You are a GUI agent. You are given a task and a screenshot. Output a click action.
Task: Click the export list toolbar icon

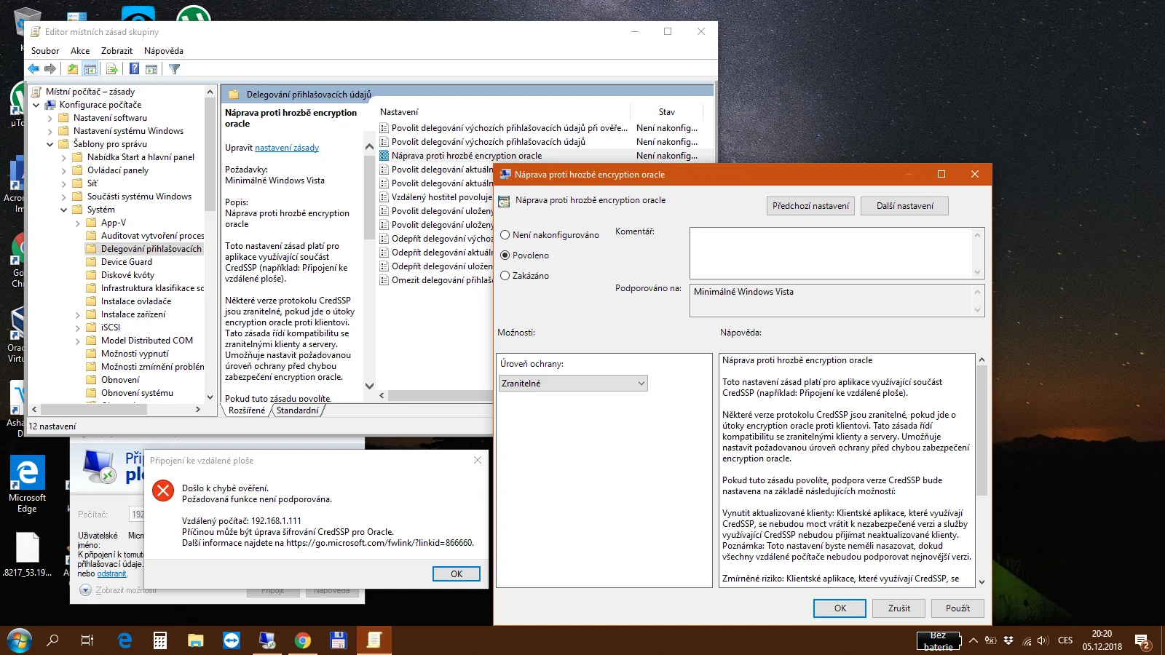tap(112, 69)
